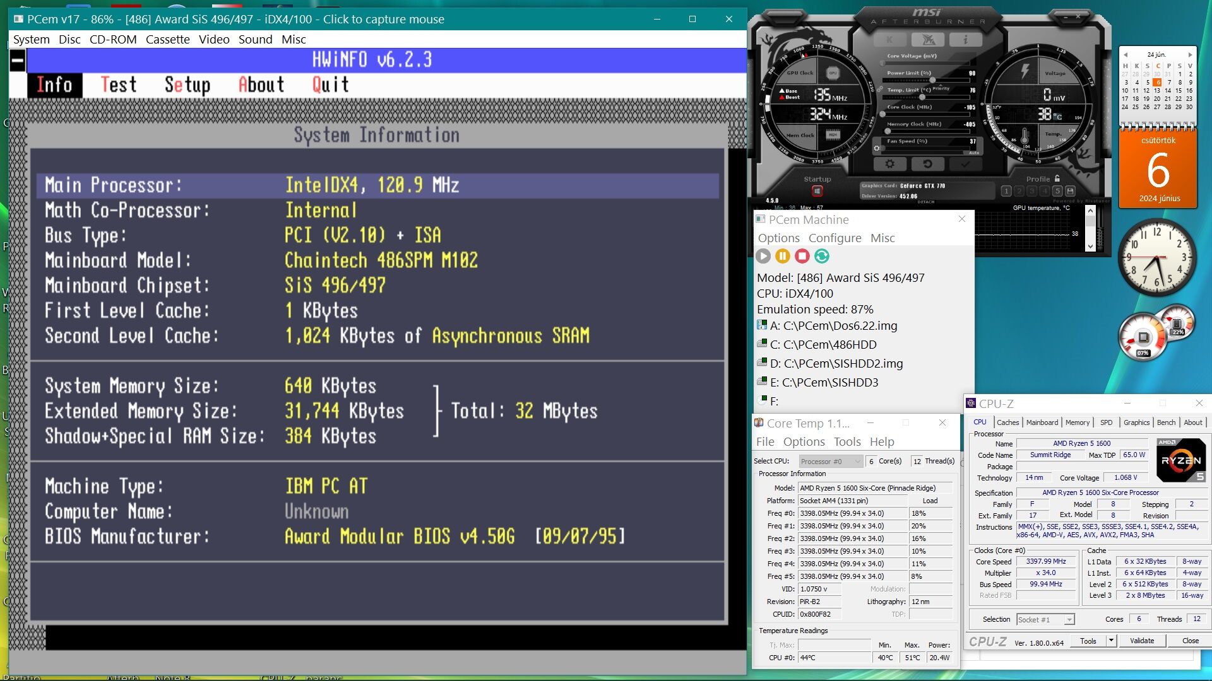Click Tools button in CPU-Z
Image resolution: width=1212 pixels, height=681 pixels.
pos(1088,641)
